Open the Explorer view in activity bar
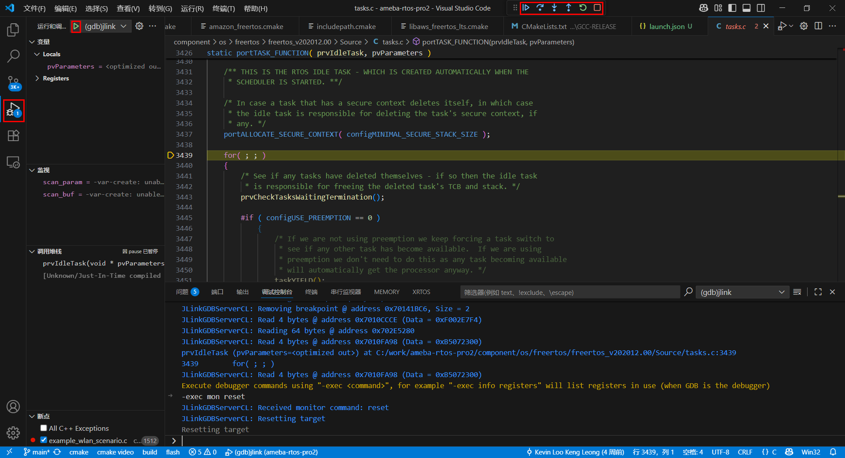 coord(13,30)
